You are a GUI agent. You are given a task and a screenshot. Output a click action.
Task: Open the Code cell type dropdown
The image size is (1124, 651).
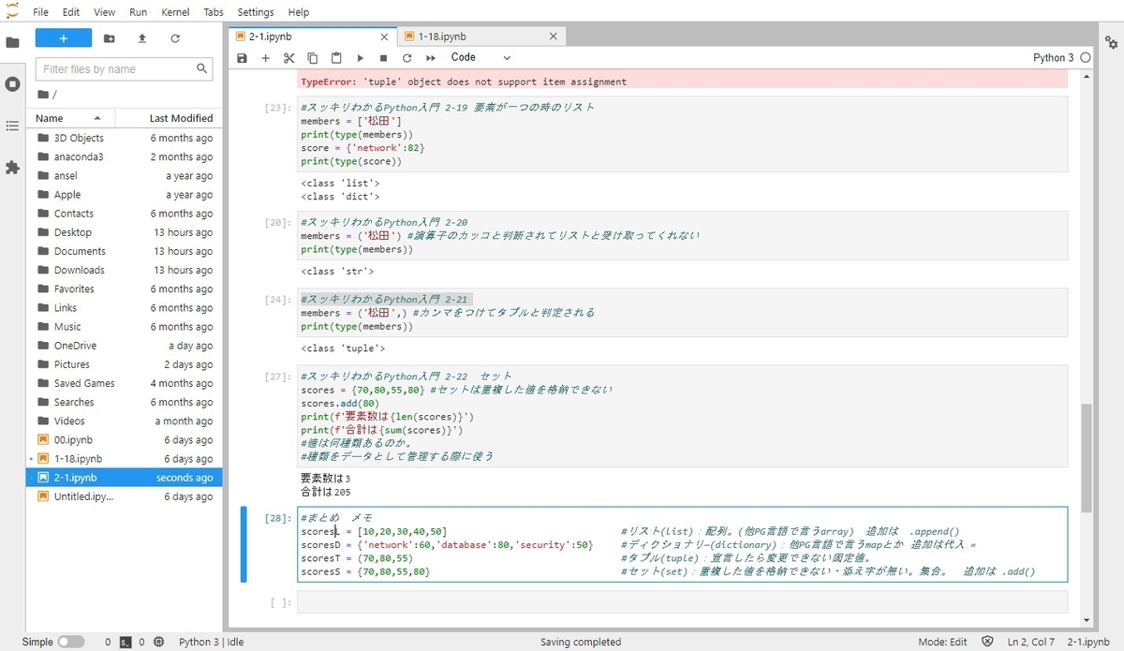coord(481,58)
